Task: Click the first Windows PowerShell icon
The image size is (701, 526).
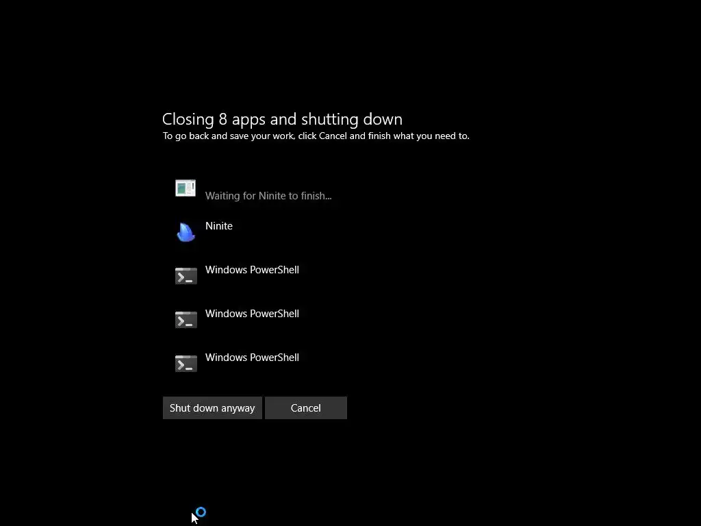Action: (x=186, y=276)
